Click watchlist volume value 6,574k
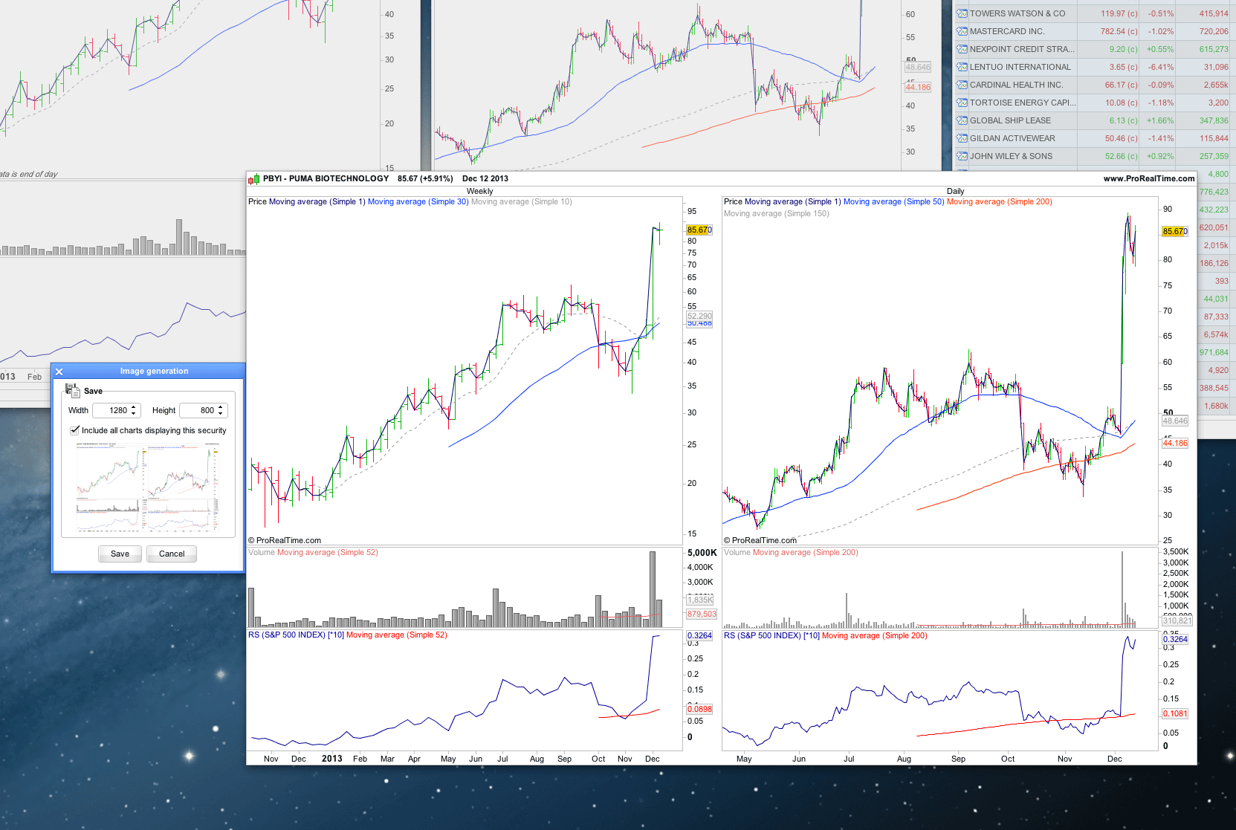1236x830 pixels. tap(1216, 334)
